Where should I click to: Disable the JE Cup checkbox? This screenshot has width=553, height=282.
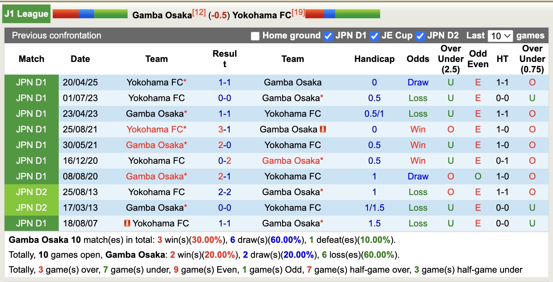click(x=374, y=36)
